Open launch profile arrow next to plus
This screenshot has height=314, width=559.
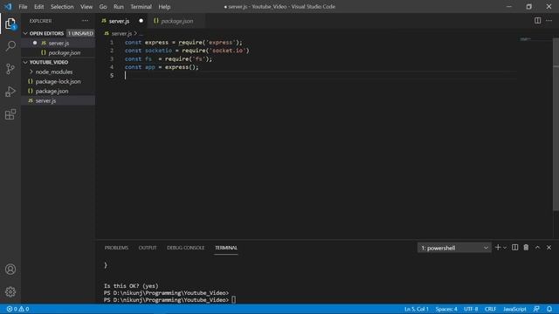click(505, 248)
